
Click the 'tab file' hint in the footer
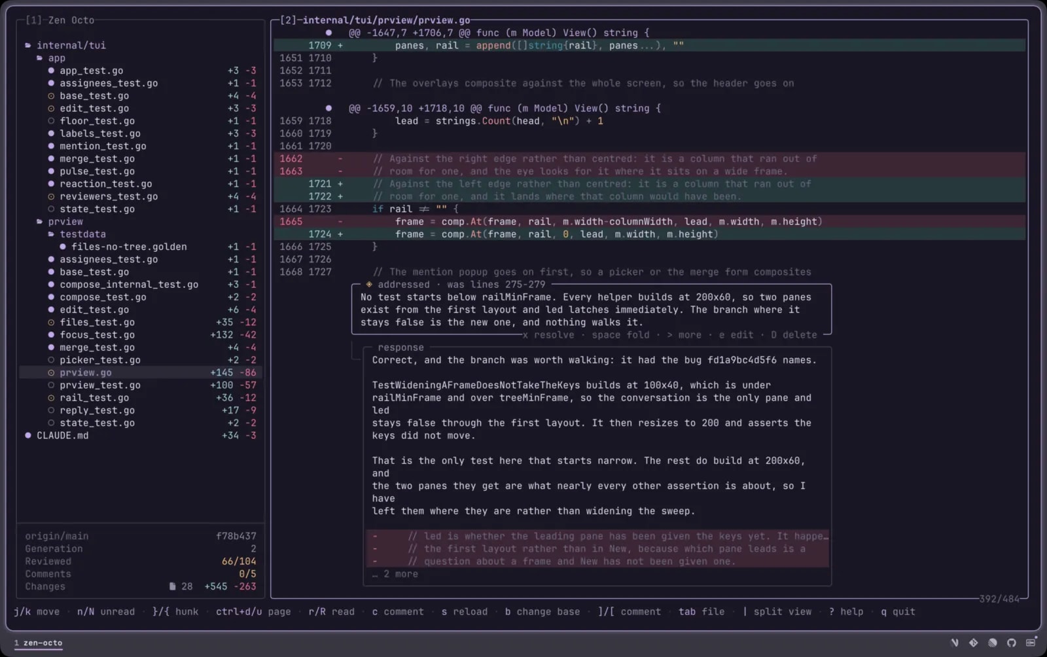click(701, 612)
